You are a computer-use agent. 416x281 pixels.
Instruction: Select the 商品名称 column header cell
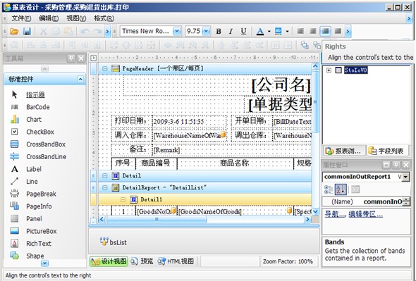tap(235, 163)
